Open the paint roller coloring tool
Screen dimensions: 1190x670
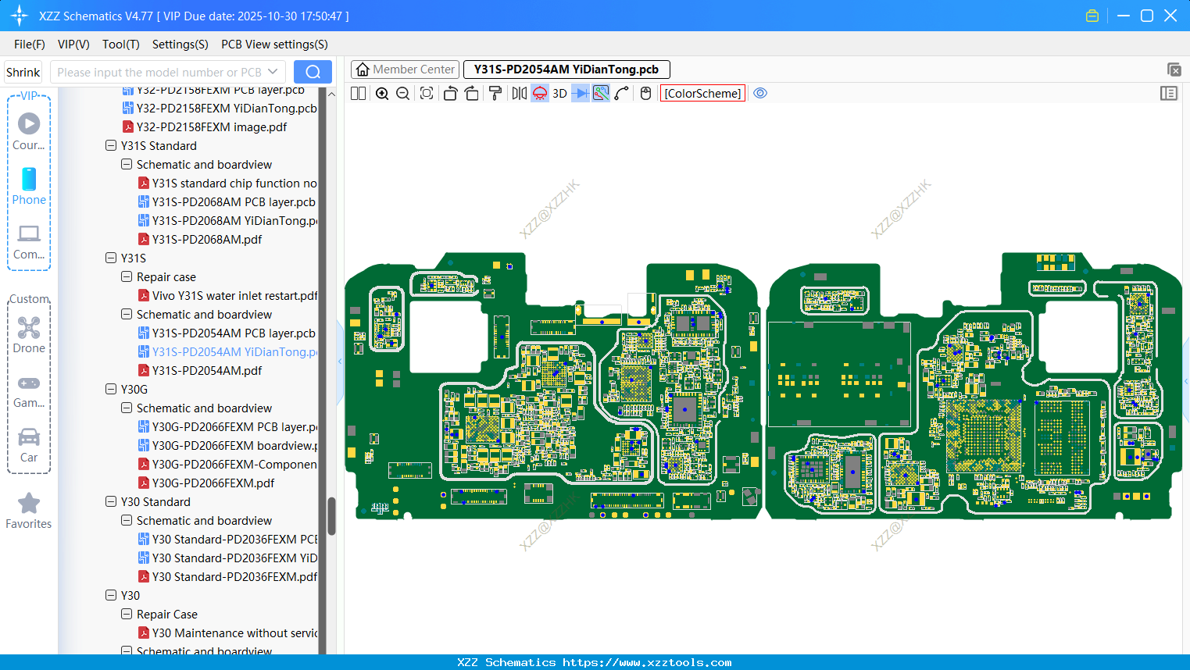point(496,93)
